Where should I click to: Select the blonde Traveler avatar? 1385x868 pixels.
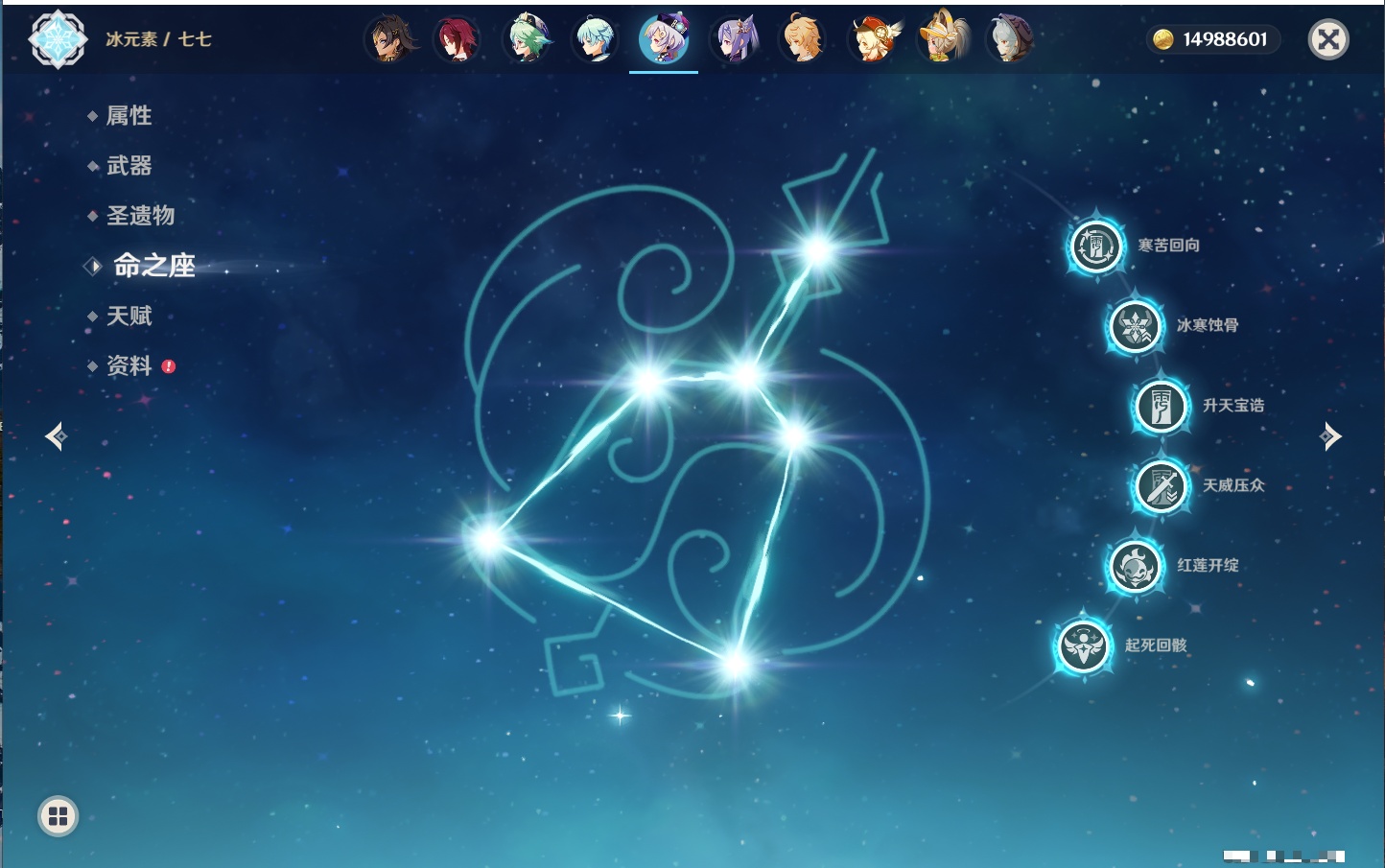tap(803, 39)
